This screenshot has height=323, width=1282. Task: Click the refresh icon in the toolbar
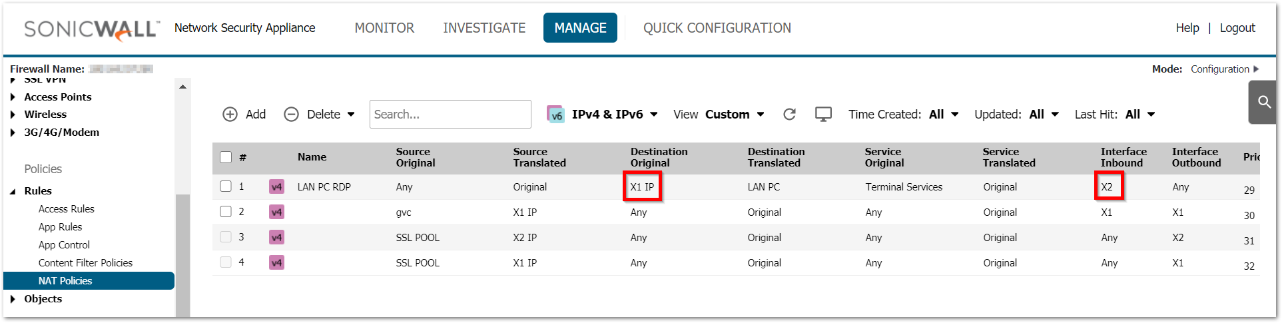(x=790, y=115)
